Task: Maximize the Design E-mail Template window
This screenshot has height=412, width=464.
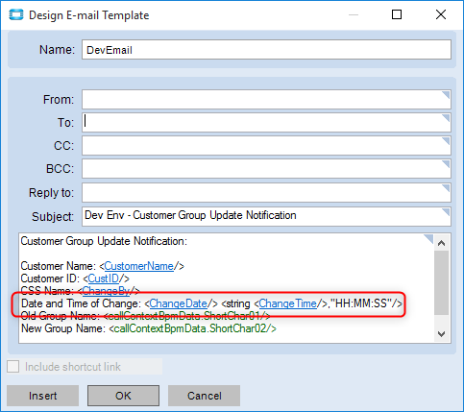Action: click(397, 14)
